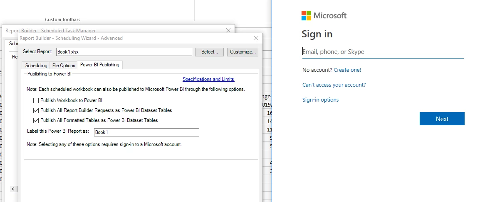The height and width of the screenshot is (202, 485).
Task: Select the Power BI Publishing tab
Action: [x=99, y=65]
